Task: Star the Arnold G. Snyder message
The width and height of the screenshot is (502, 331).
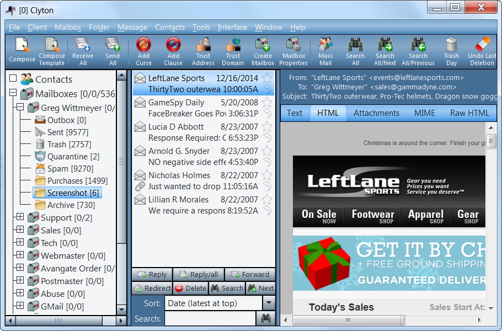Action: click(x=267, y=151)
